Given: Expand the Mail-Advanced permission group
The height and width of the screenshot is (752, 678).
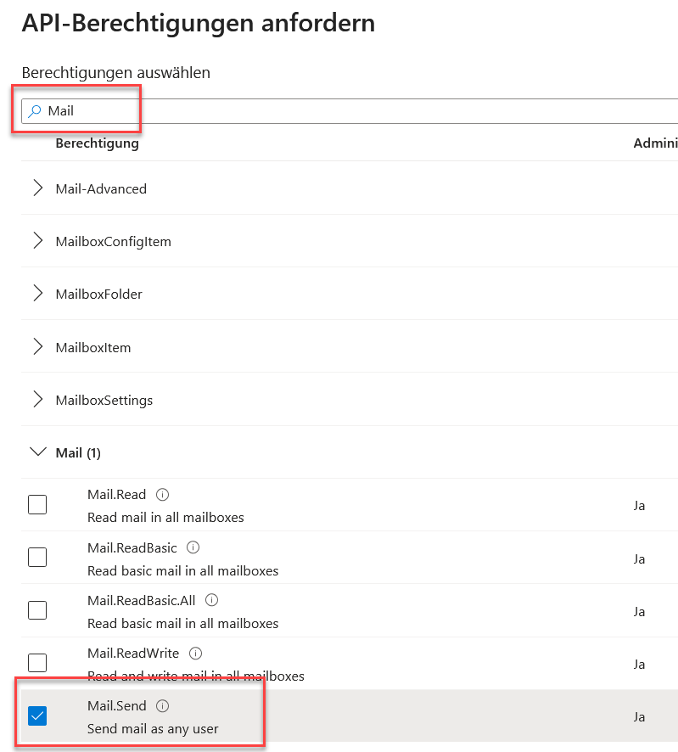Looking at the screenshot, I should pos(37,188).
